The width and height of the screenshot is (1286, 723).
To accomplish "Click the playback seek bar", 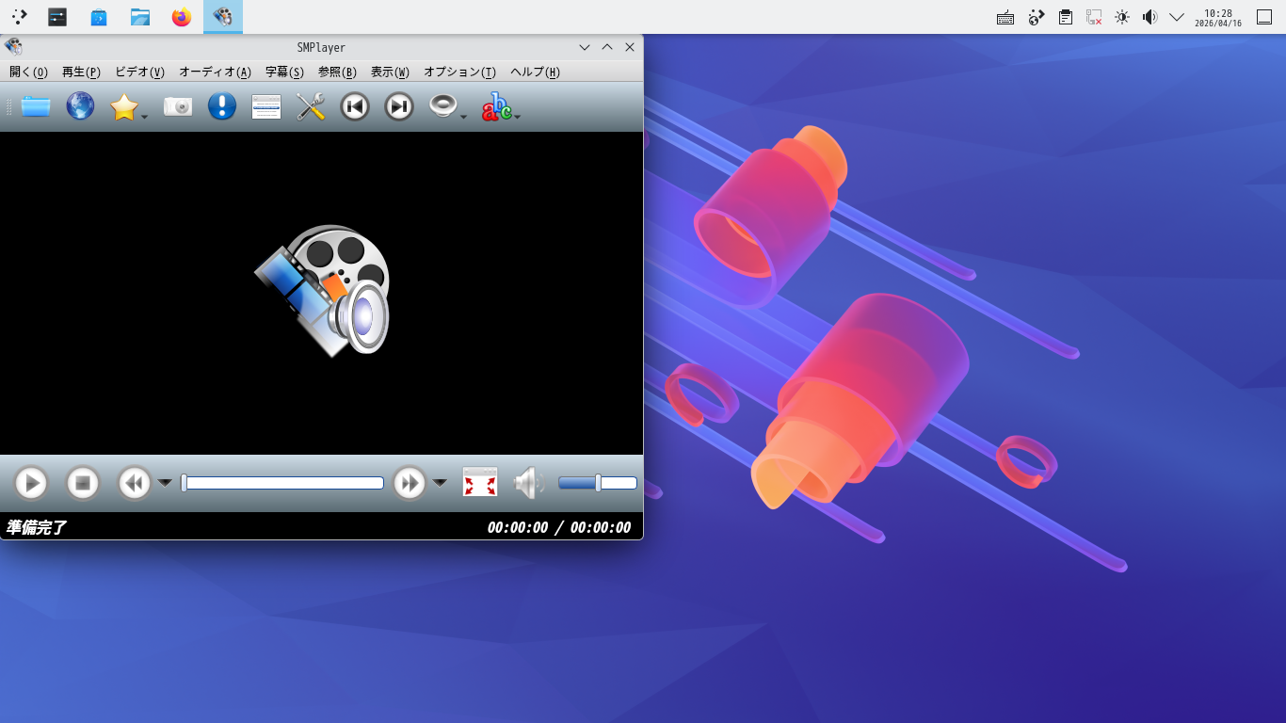I will pyautogui.click(x=283, y=483).
